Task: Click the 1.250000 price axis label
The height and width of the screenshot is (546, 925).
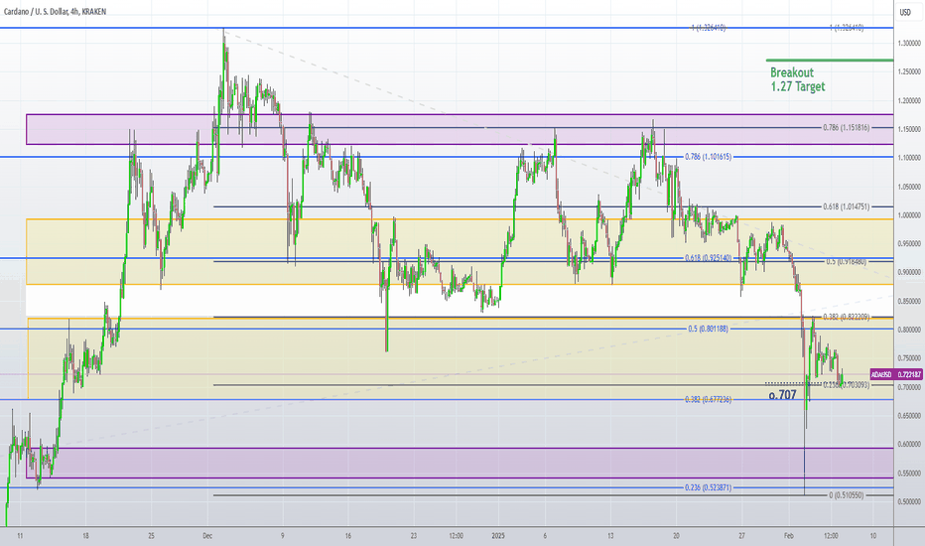Action: click(x=909, y=72)
